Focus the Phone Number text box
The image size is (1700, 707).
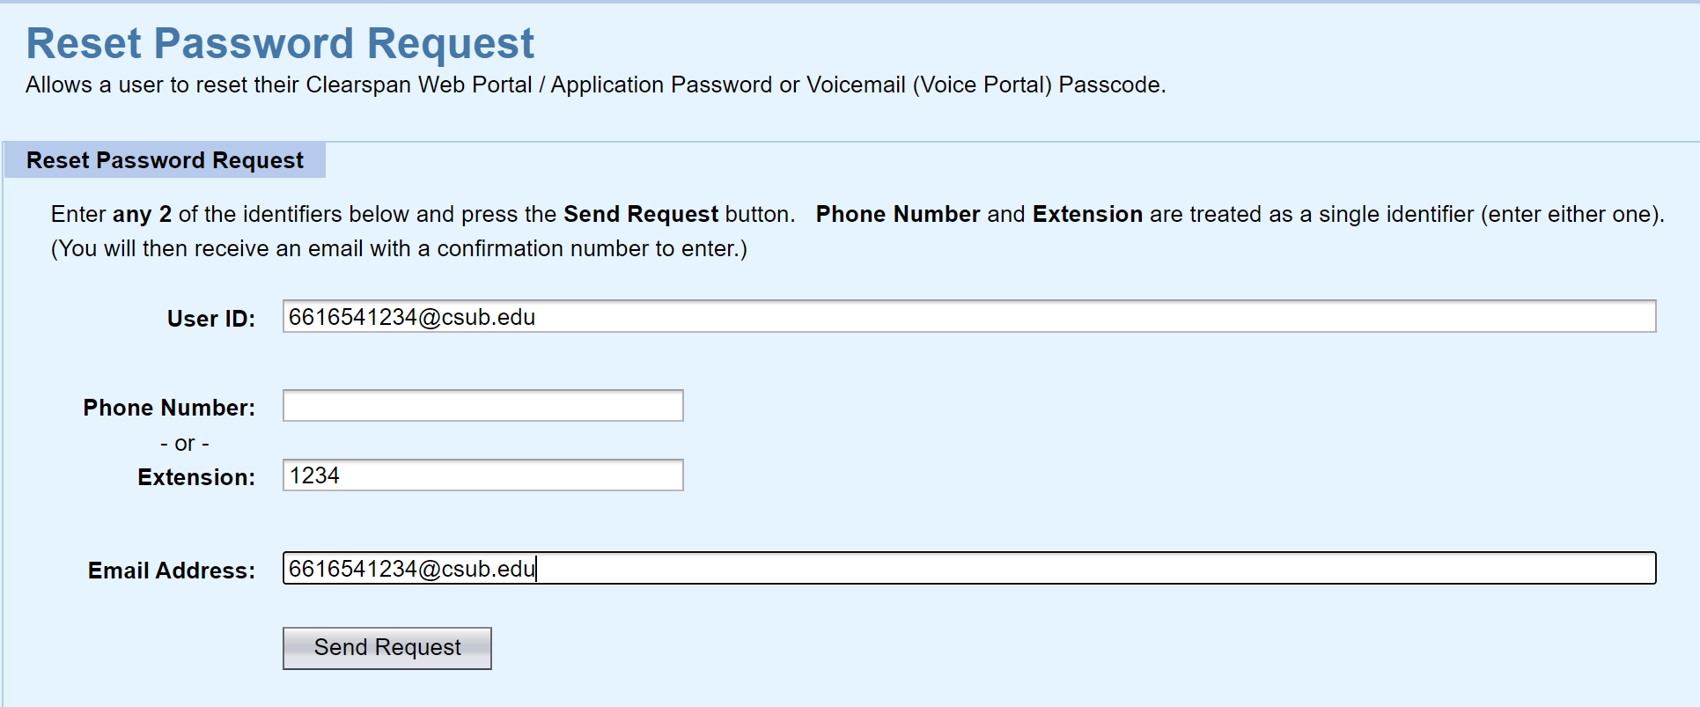(482, 406)
